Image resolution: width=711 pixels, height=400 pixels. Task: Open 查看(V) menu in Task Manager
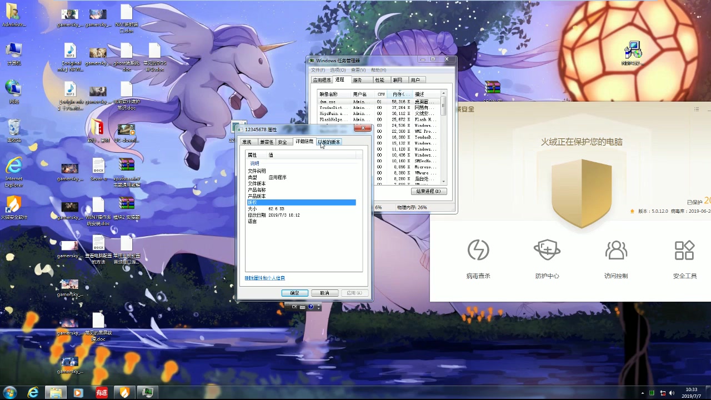(358, 70)
